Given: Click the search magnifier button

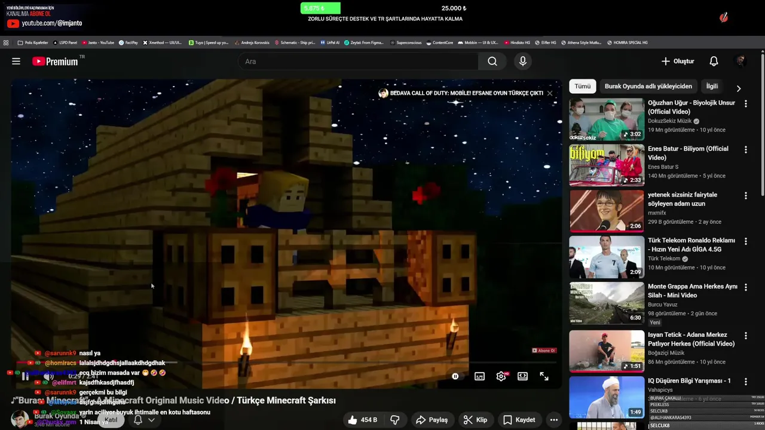Looking at the screenshot, I should 492,62.
